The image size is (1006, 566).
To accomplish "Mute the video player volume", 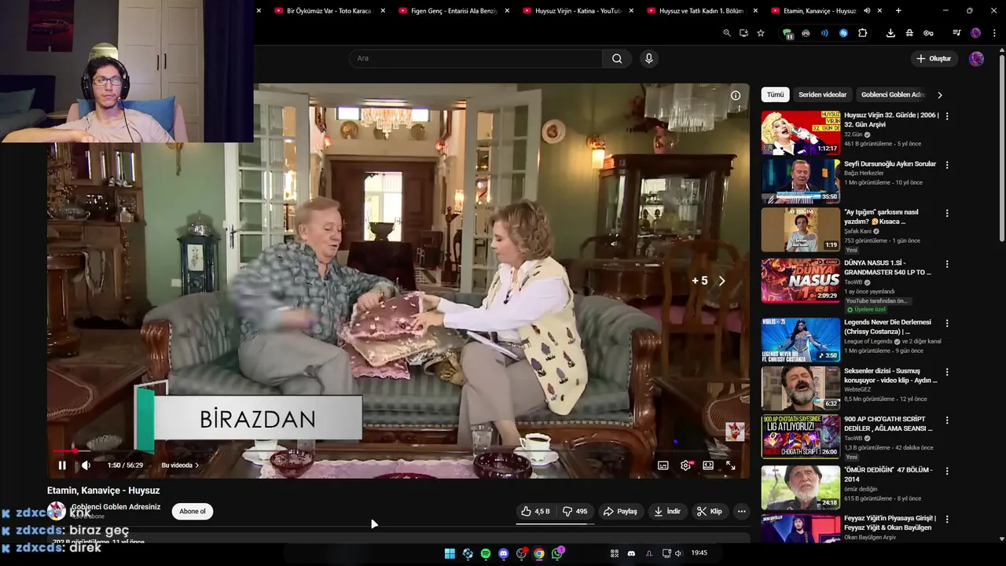I will click(86, 465).
